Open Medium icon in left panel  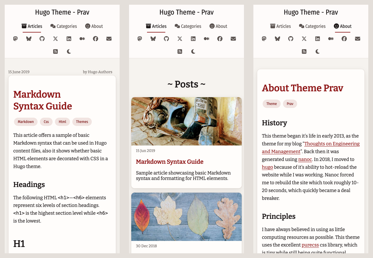click(x=82, y=39)
